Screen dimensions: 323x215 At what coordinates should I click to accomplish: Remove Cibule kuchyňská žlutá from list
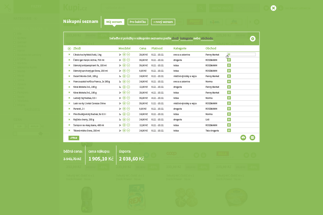69,54
